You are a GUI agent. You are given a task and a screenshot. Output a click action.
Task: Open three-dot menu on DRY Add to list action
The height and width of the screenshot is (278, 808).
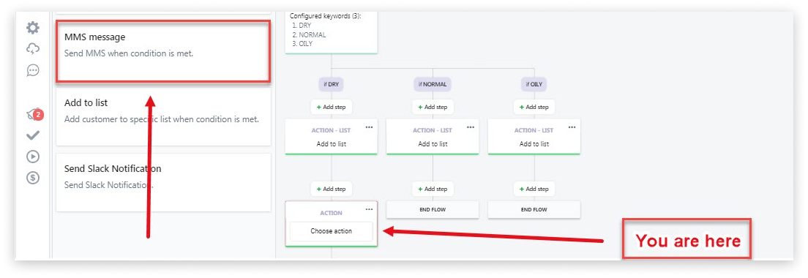point(369,127)
